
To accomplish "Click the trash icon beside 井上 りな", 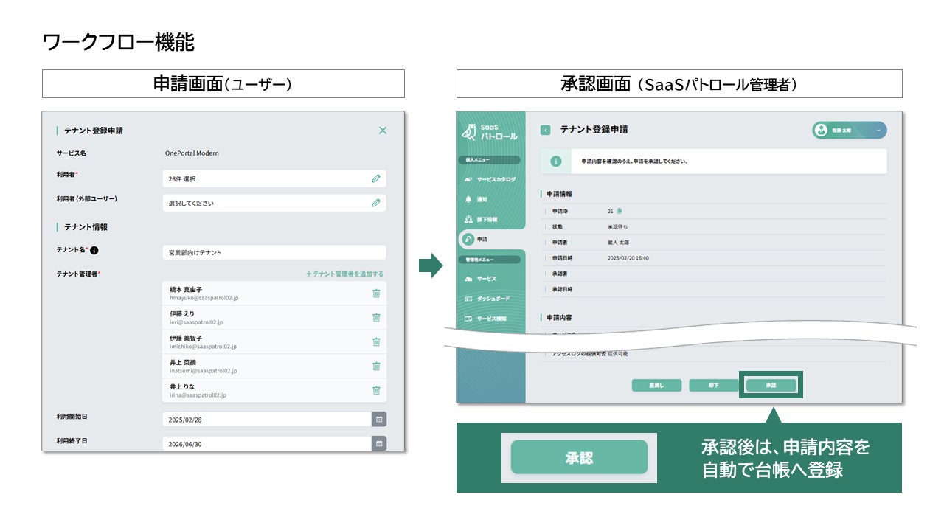I will (376, 391).
